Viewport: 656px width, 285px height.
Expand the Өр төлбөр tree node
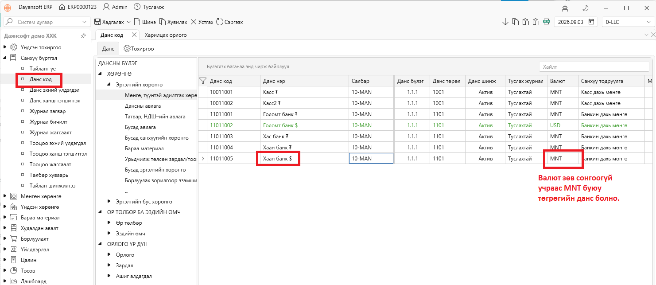click(109, 223)
